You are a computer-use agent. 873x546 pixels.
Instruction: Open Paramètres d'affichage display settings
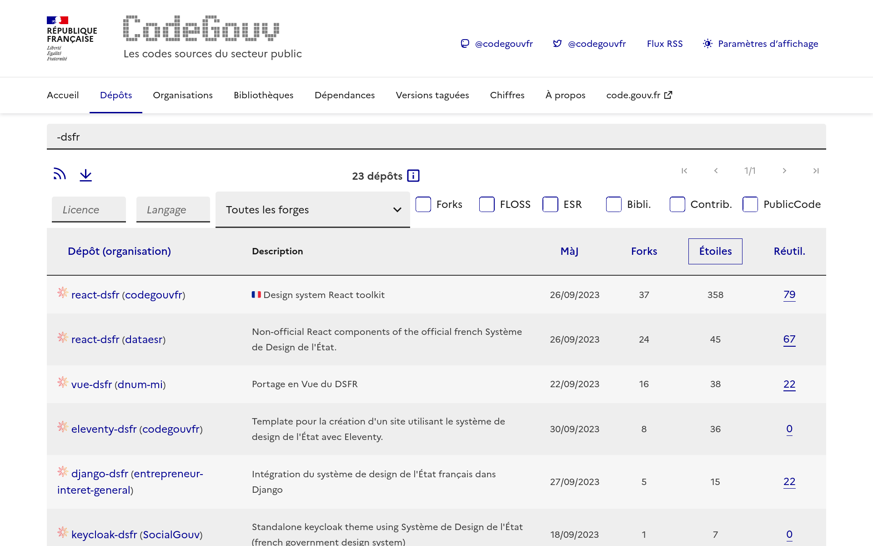(760, 44)
